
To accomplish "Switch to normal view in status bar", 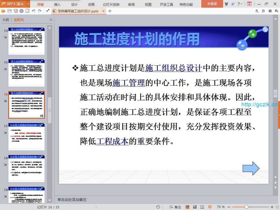I will 188,207.
